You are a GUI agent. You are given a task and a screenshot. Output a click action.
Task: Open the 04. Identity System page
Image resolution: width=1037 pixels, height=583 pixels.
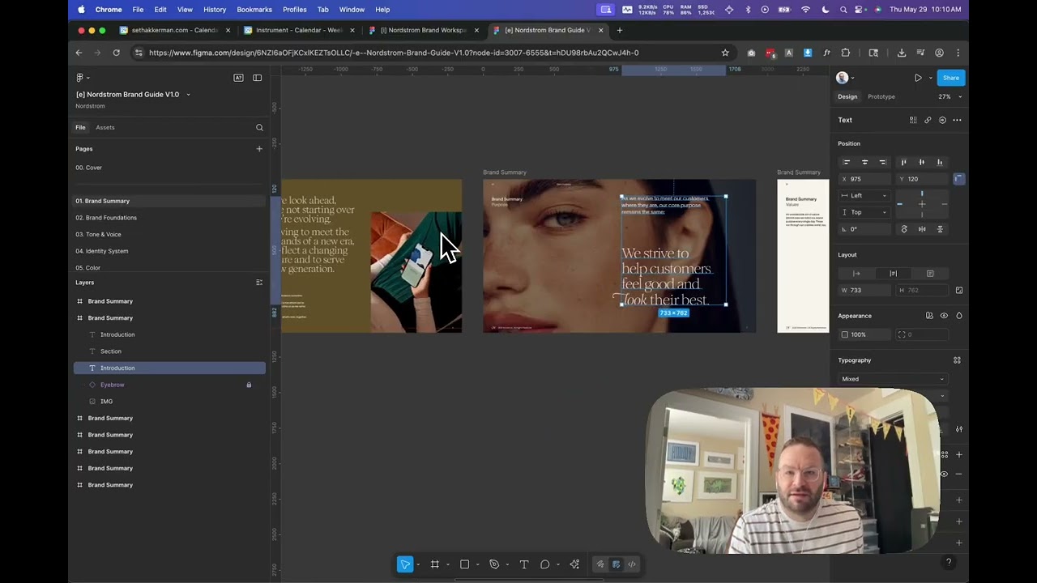(x=102, y=251)
